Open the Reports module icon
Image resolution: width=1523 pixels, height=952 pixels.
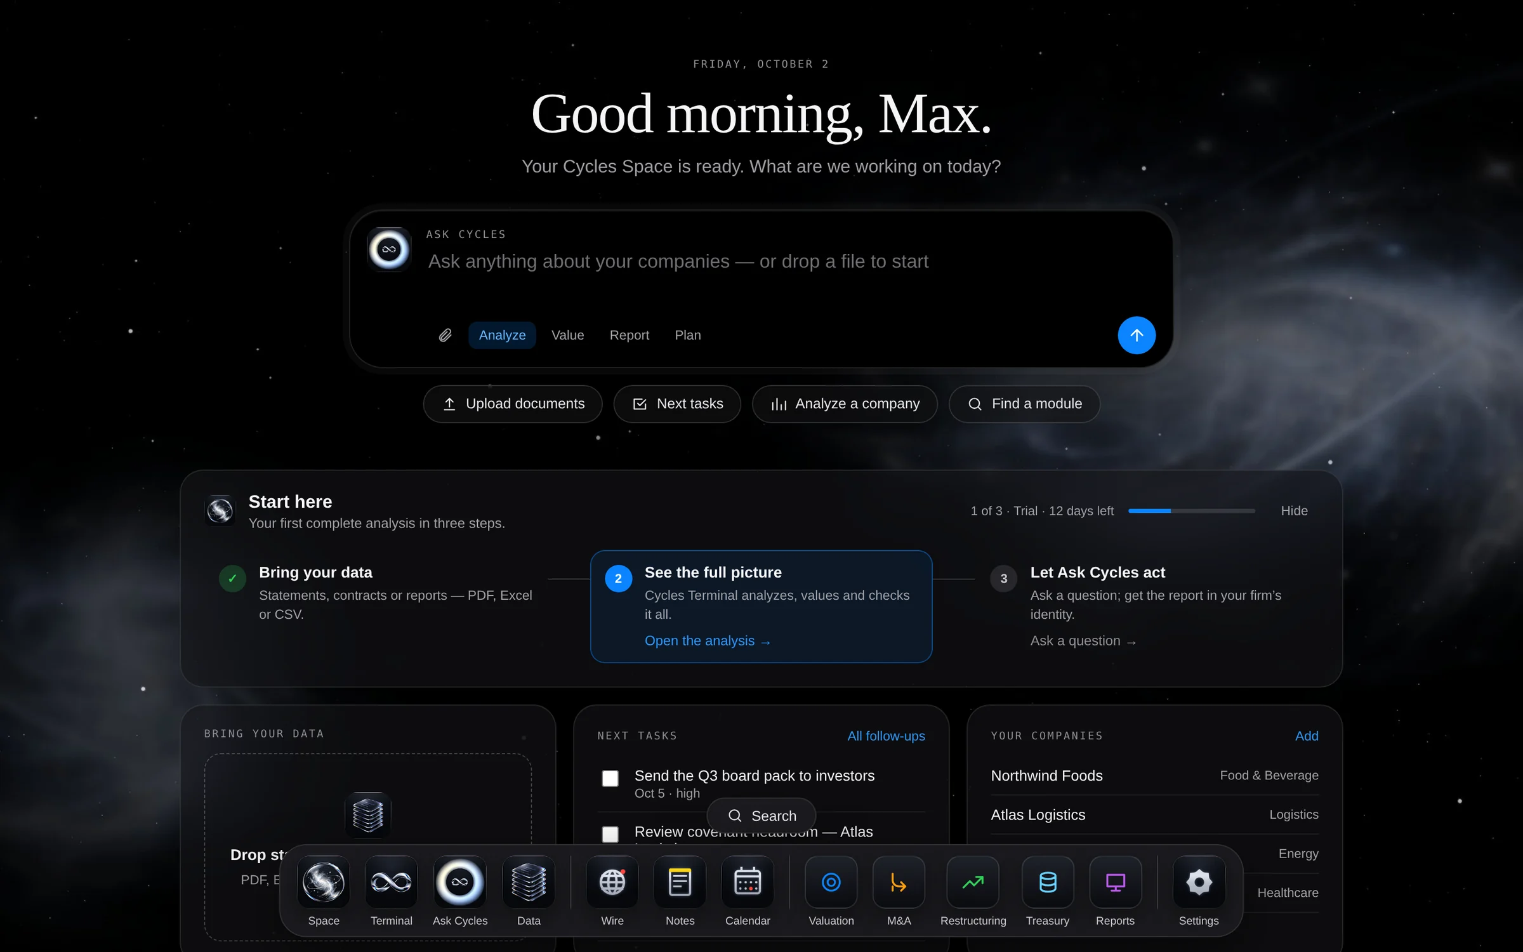[x=1115, y=882]
